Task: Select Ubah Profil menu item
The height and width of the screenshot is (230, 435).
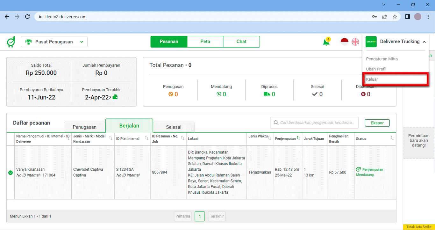Action: 376,69
